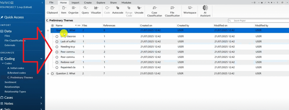Open Externals under Data
The width and height of the screenshot is (289, 110).
tap(10, 45)
